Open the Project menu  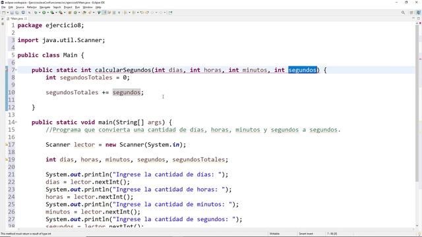(68, 7)
